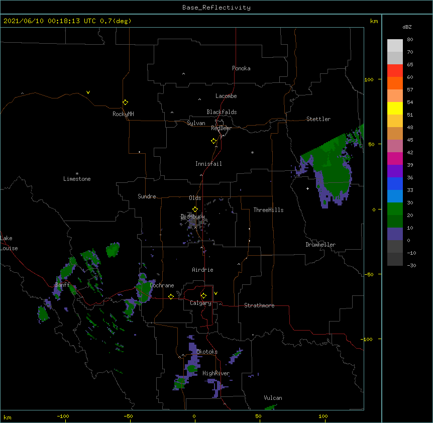Click the Lacombe city label
The image size is (433, 423).
click(x=226, y=96)
